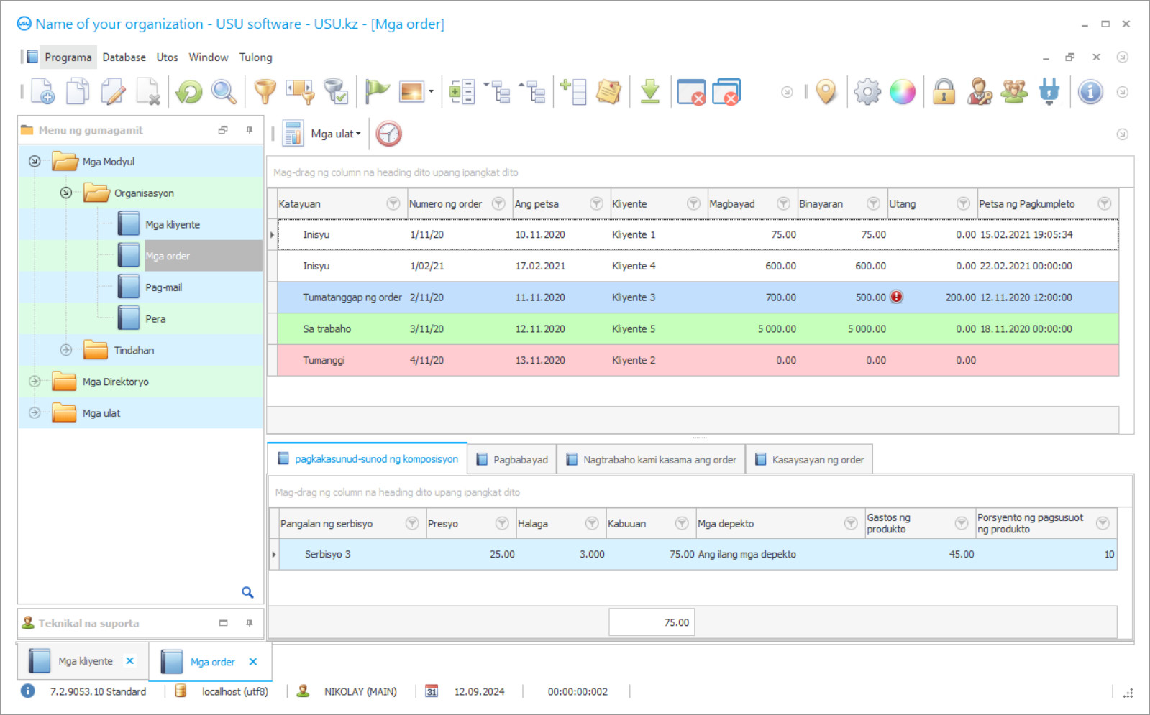Click the delete record icon

[x=148, y=92]
